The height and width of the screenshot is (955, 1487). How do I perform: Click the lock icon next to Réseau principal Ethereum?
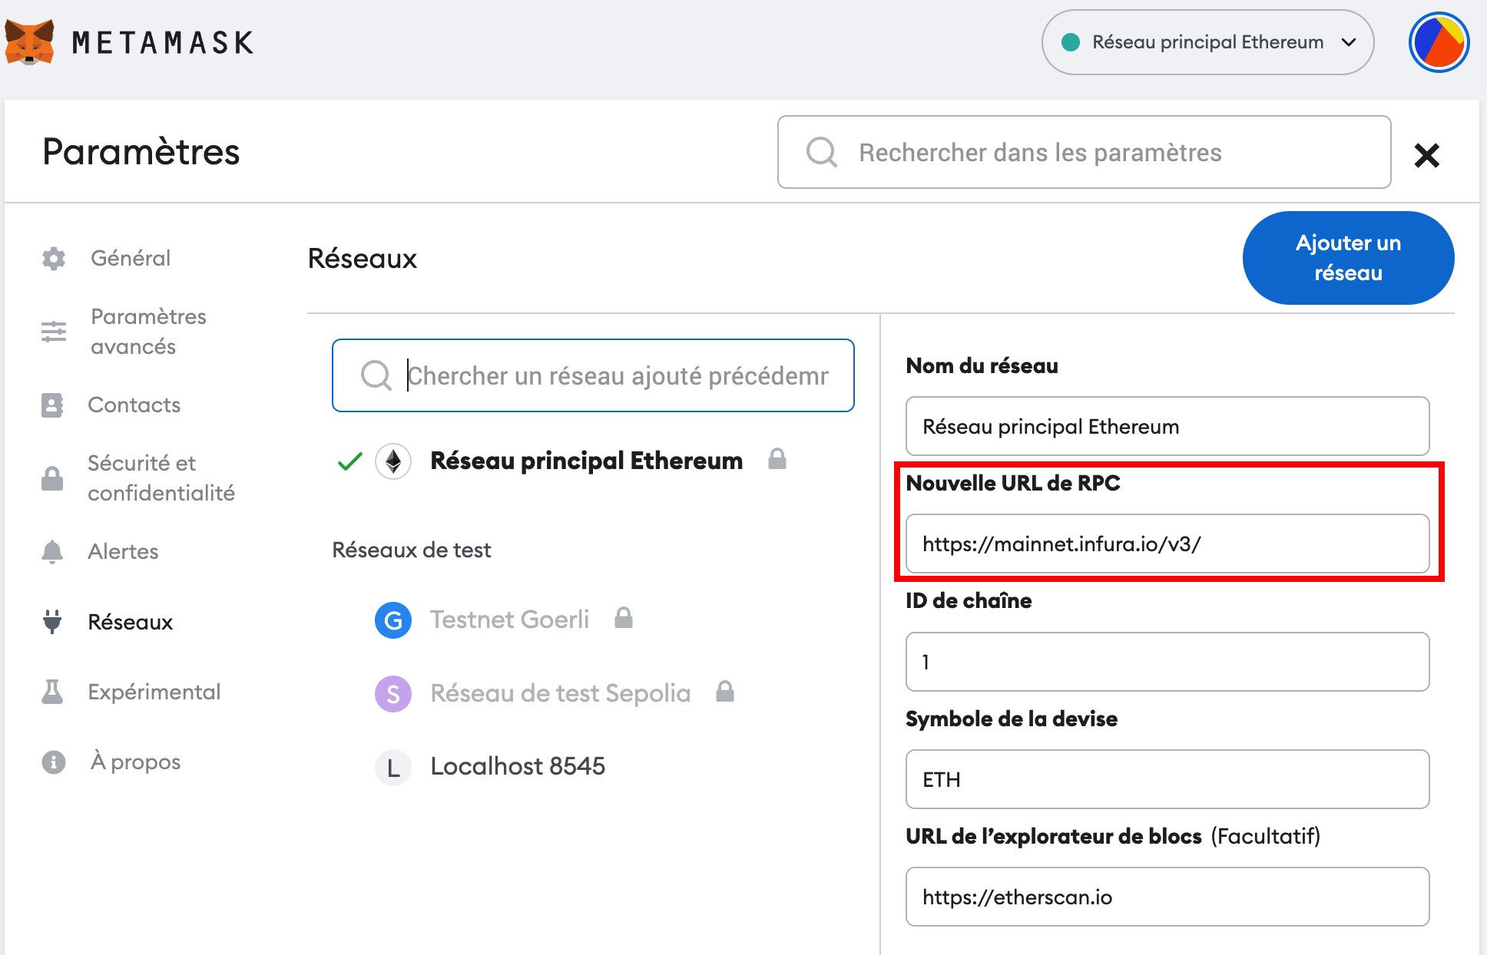(777, 459)
